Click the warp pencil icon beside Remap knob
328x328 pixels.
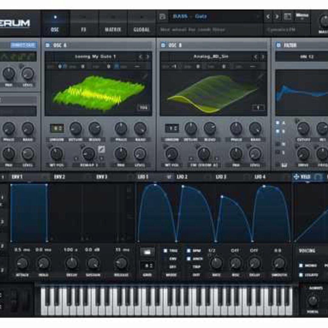(101, 149)
